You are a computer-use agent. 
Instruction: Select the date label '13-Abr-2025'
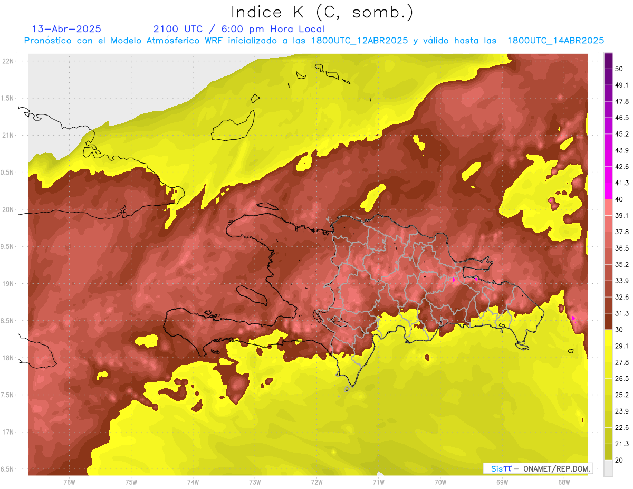66,29
